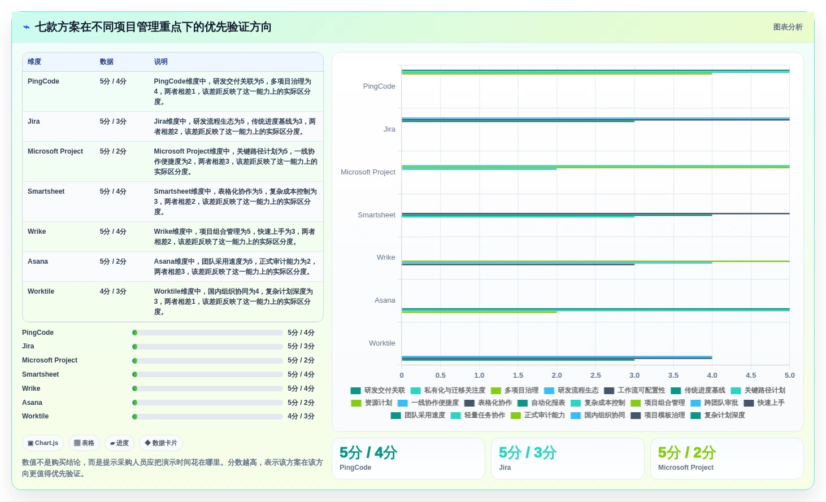Screen dimensions: 826x502
Task: Click the 2.5 x-axis tick label
Action: 595,376
